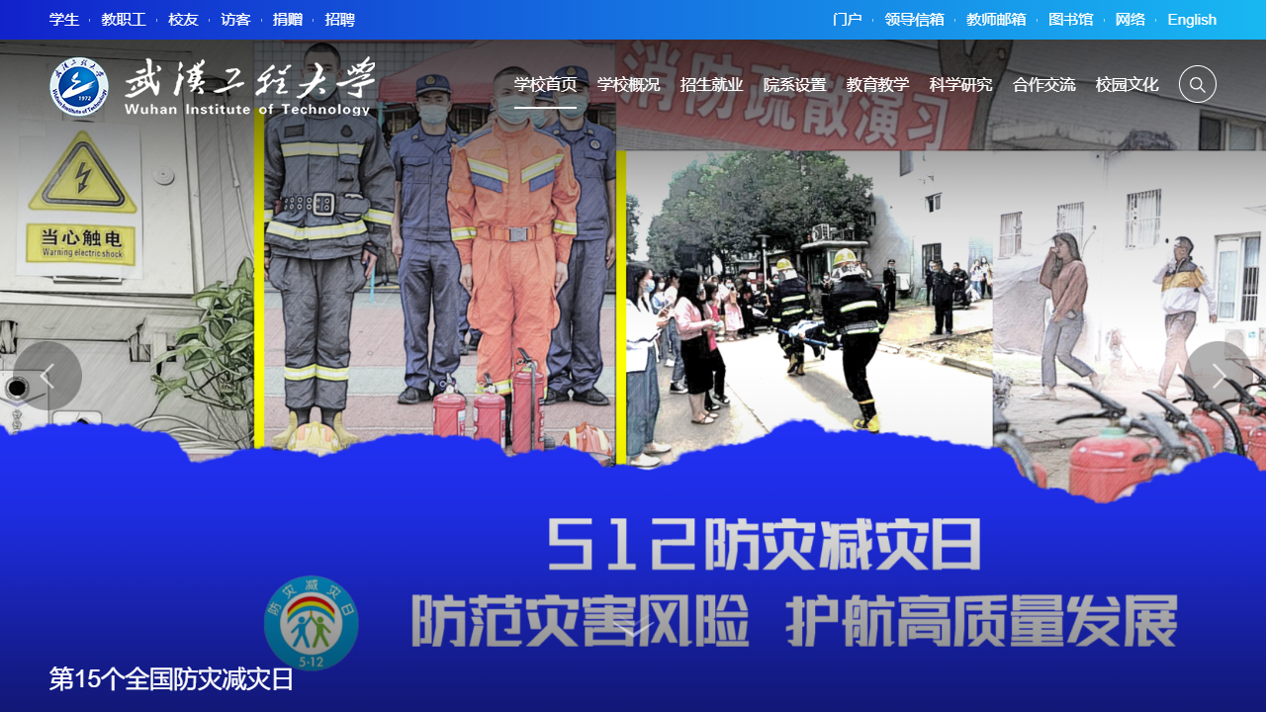This screenshot has height=712, width=1266.
Task: Advance to the next carousel slide
Action: click(x=1219, y=376)
